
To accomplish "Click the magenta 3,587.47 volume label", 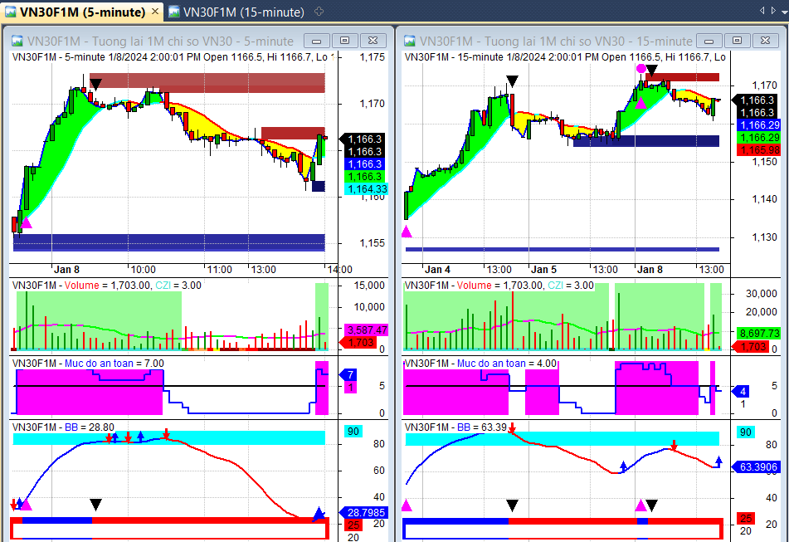I will 367,330.
